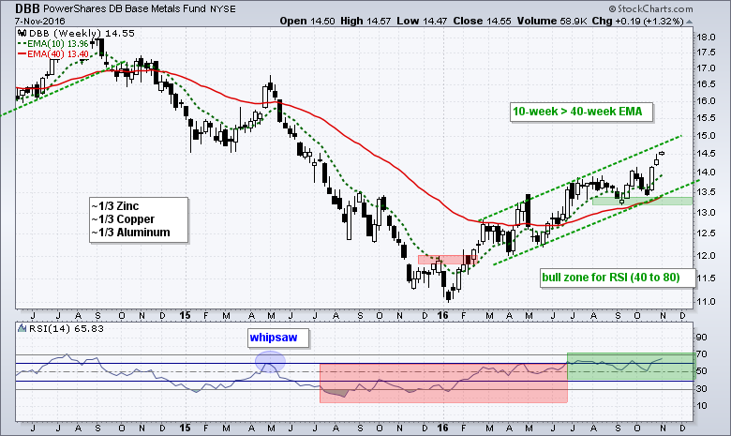Click the EMA(40) 13.40 legend entry
This screenshot has height=436, width=731.
tap(53, 54)
